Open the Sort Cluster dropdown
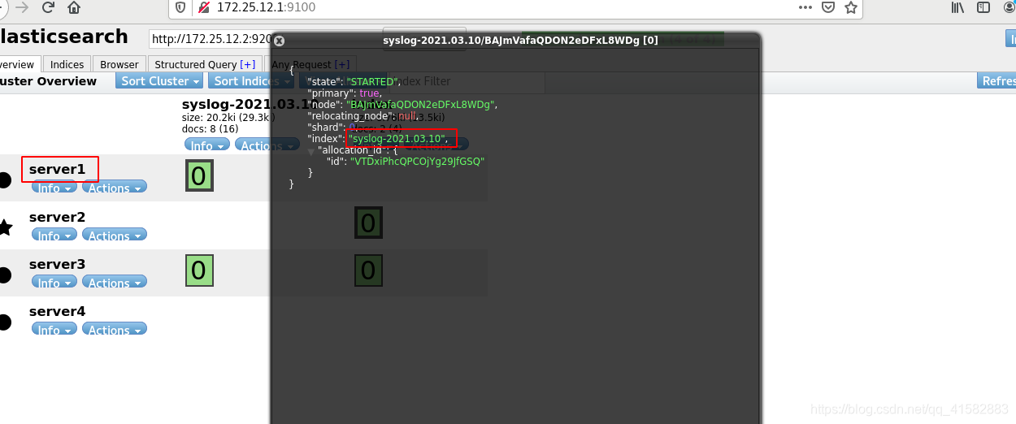This screenshot has height=424, width=1016. [x=160, y=81]
